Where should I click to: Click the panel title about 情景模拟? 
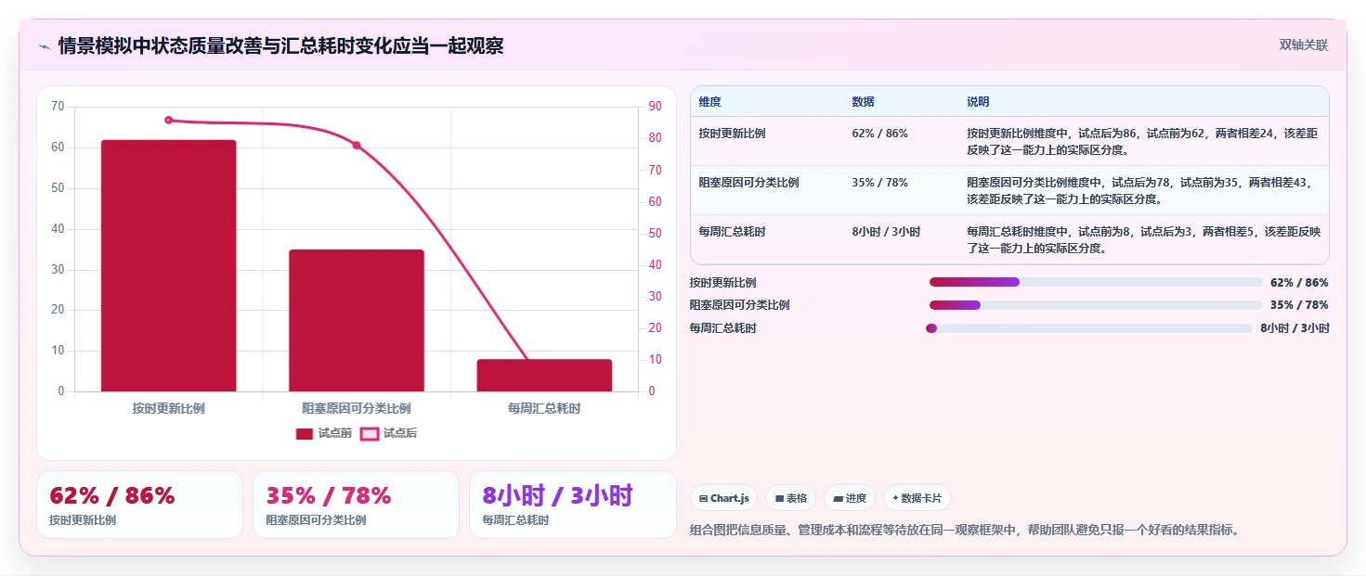[280, 45]
